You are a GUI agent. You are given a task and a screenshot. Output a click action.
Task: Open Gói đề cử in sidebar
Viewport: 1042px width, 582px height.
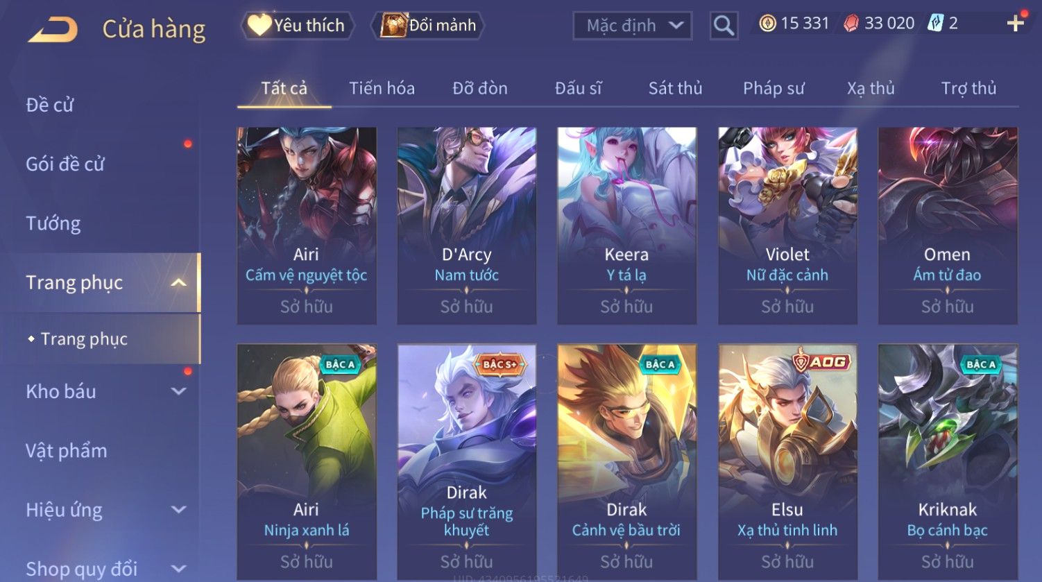pos(65,164)
